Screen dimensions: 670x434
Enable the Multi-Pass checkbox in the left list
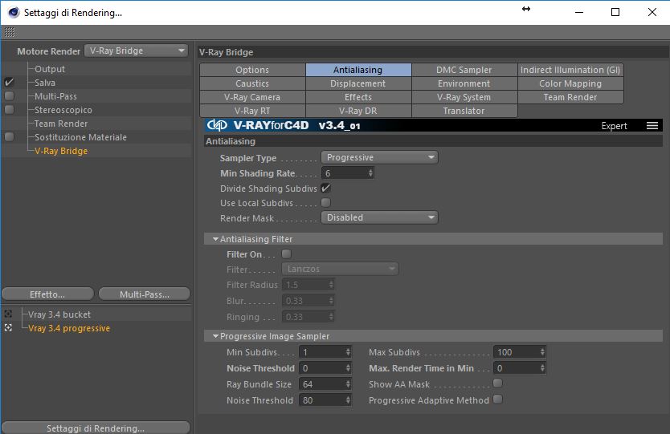[9, 96]
